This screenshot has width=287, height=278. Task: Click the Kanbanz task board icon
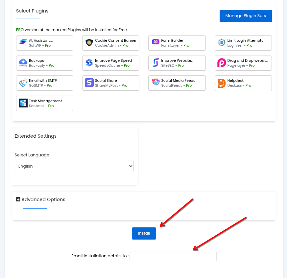[x=23, y=103]
